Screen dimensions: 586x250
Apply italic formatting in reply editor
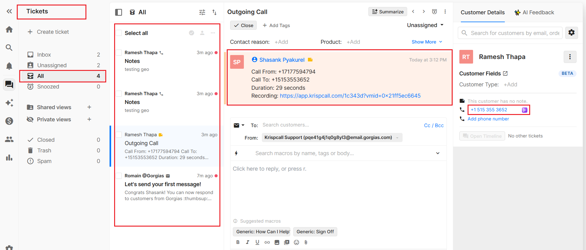click(x=248, y=242)
